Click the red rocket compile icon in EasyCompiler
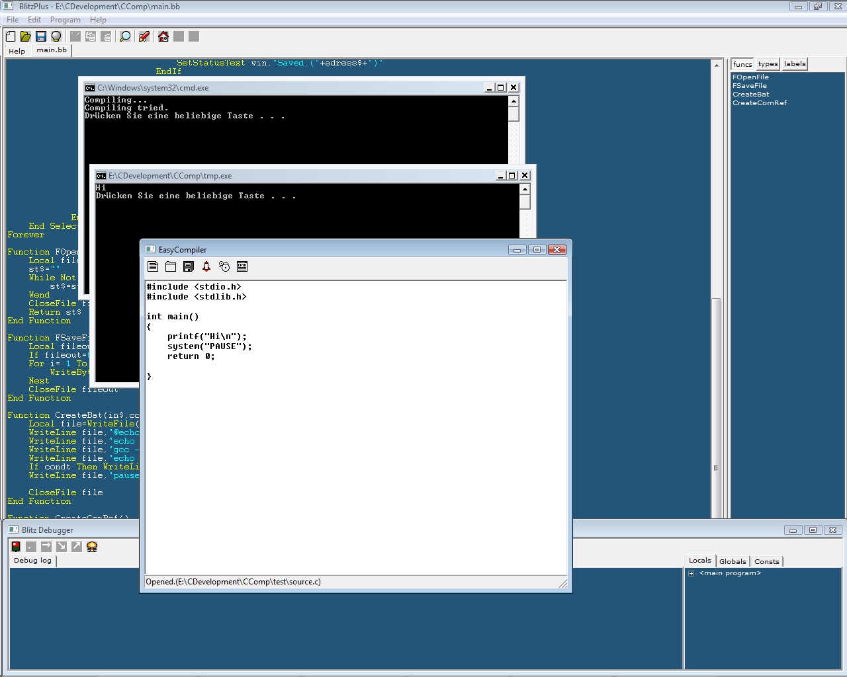Screen dimensions: 847x677 point(206,266)
